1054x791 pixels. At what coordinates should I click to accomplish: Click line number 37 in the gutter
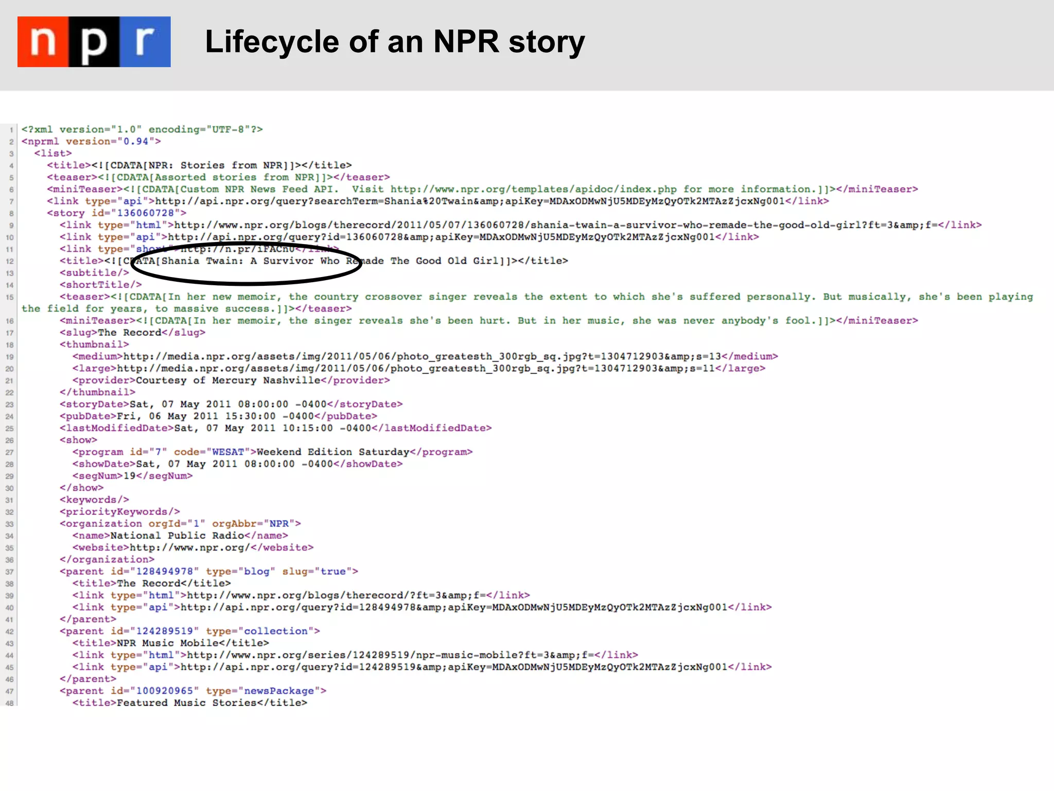click(10, 572)
